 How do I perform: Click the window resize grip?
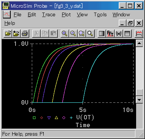pyautogui.click(x=141, y=135)
